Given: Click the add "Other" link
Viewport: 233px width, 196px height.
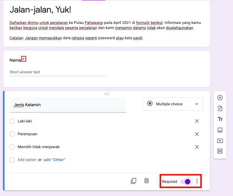Looking at the screenshot, I should click(x=54, y=160).
